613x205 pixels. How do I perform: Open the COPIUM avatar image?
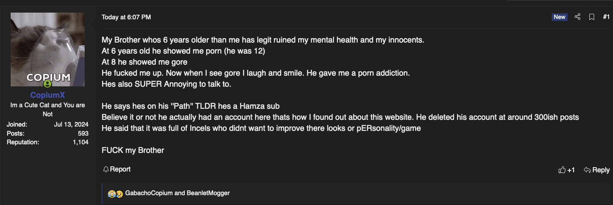tap(47, 49)
